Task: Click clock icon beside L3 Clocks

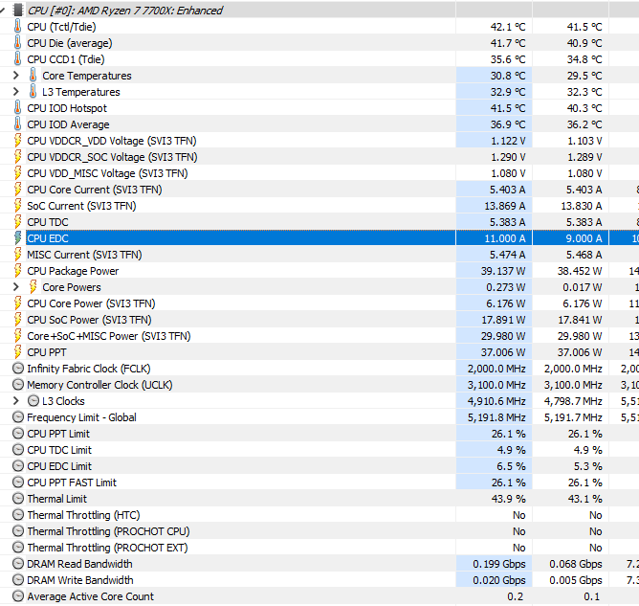Action: click(33, 401)
